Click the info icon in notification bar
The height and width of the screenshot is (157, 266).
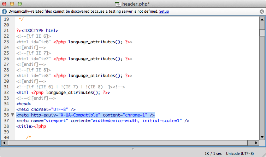coord(4,12)
